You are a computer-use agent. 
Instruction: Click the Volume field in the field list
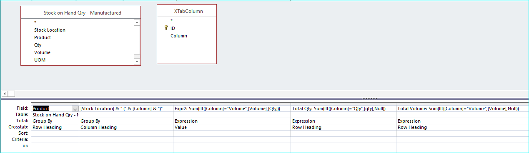[42, 52]
